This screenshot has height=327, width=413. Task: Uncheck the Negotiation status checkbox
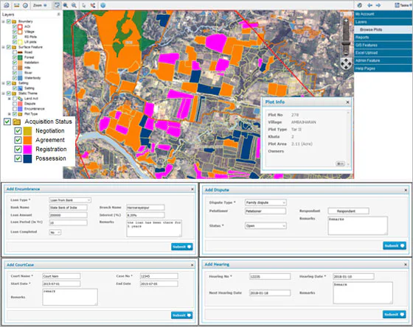(x=18, y=131)
